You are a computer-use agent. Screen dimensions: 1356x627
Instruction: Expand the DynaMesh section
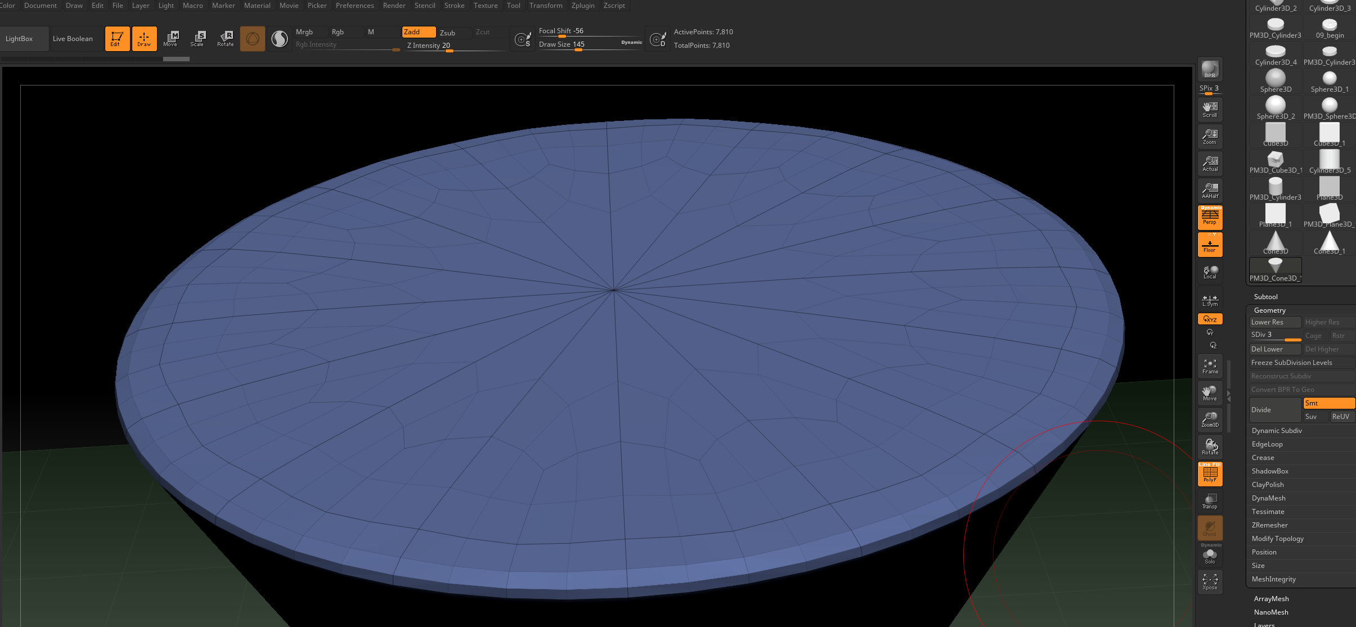pyautogui.click(x=1268, y=498)
